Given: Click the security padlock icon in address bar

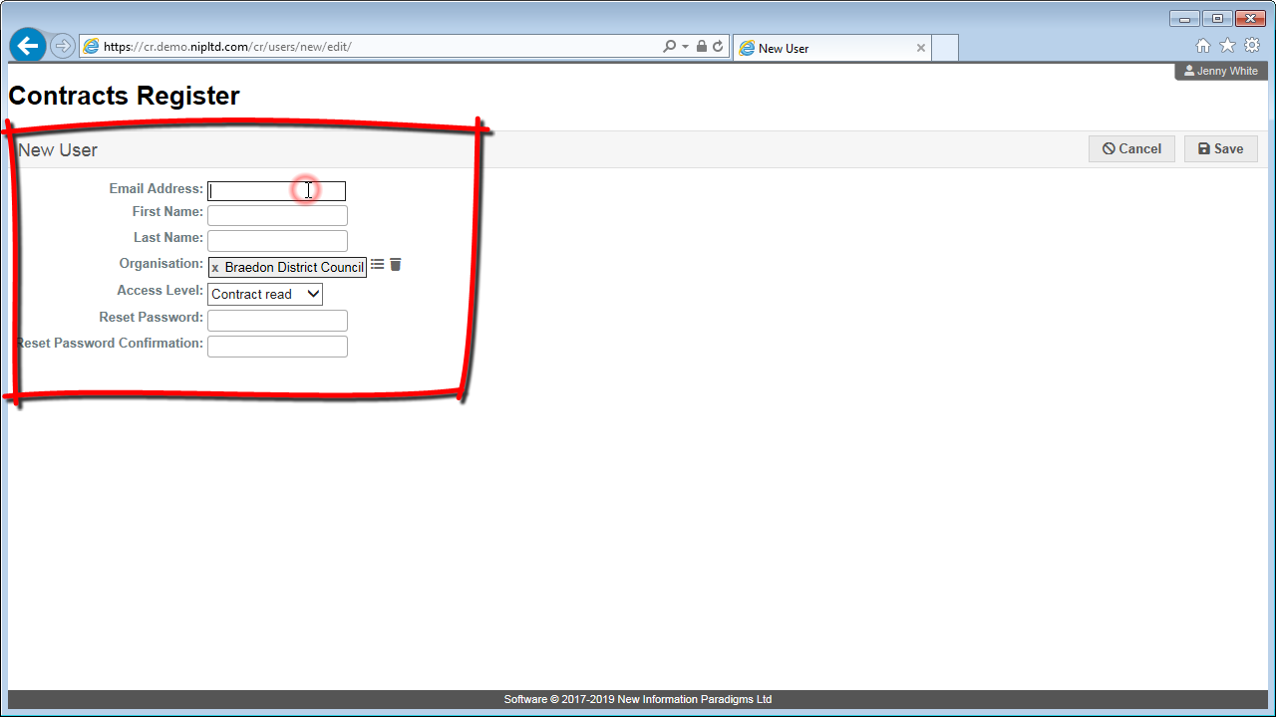Looking at the screenshot, I should (702, 47).
